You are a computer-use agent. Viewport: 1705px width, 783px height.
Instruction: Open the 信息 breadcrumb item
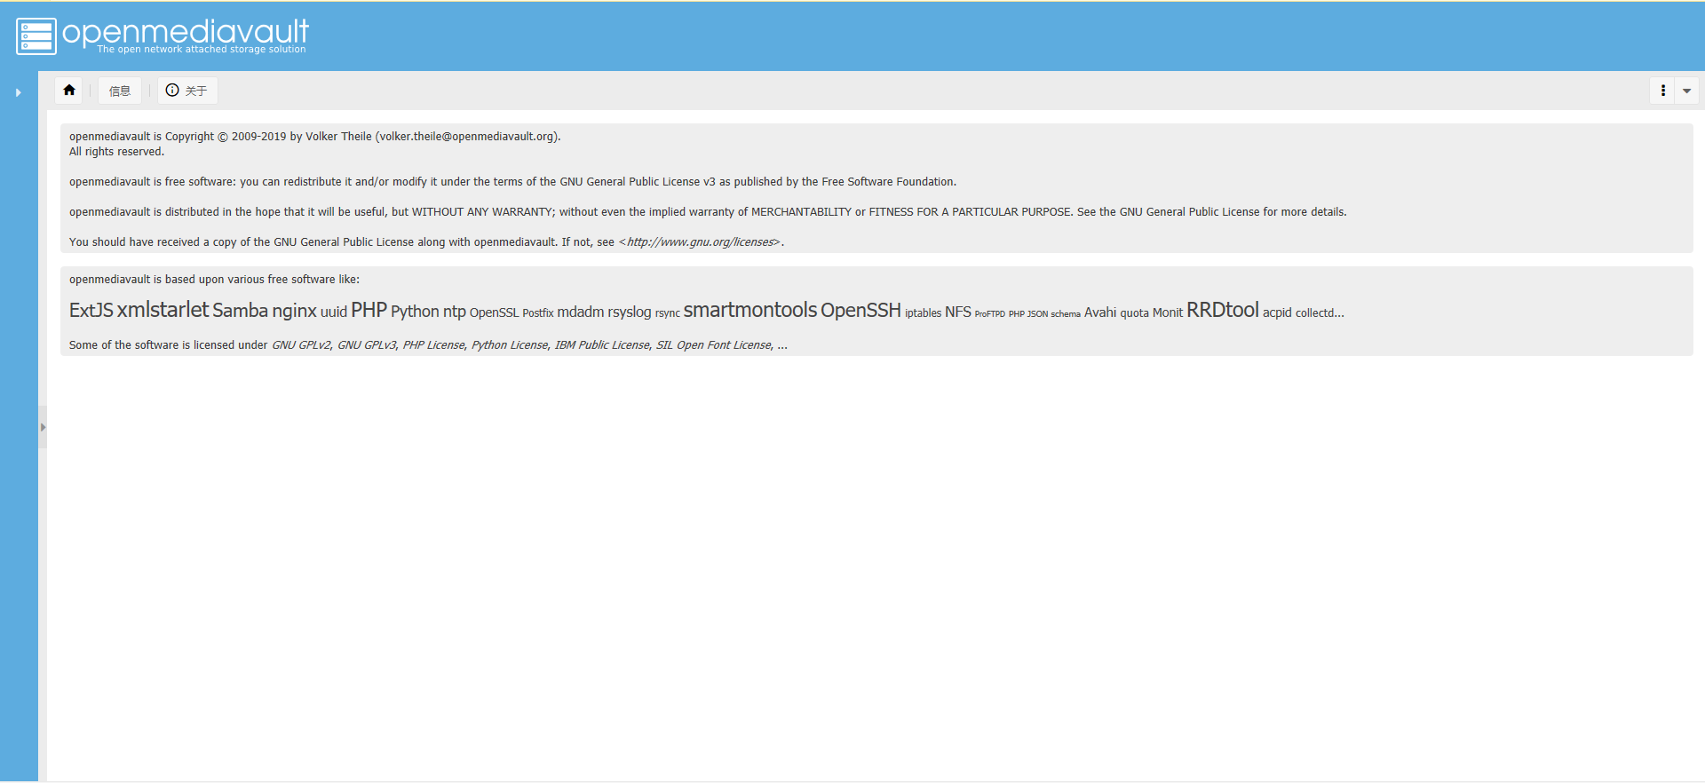pos(120,91)
